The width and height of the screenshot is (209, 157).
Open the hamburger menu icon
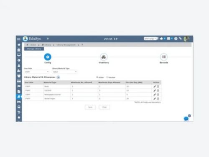click(x=19, y=39)
